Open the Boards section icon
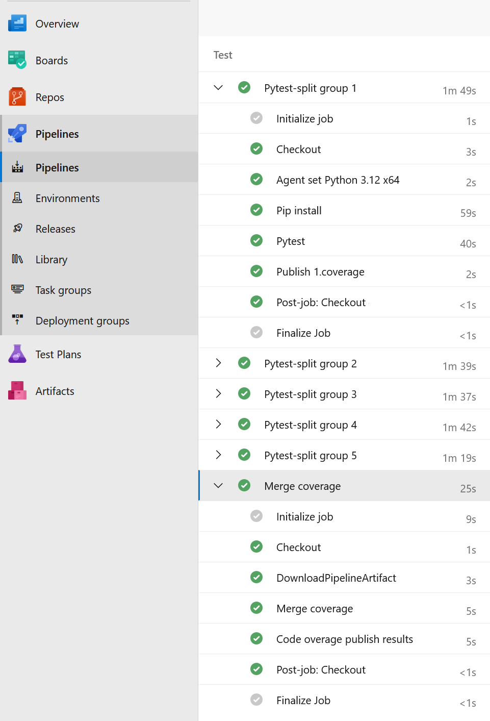The height and width of the screenshot is (721, 490). click(x=17, y=60)
